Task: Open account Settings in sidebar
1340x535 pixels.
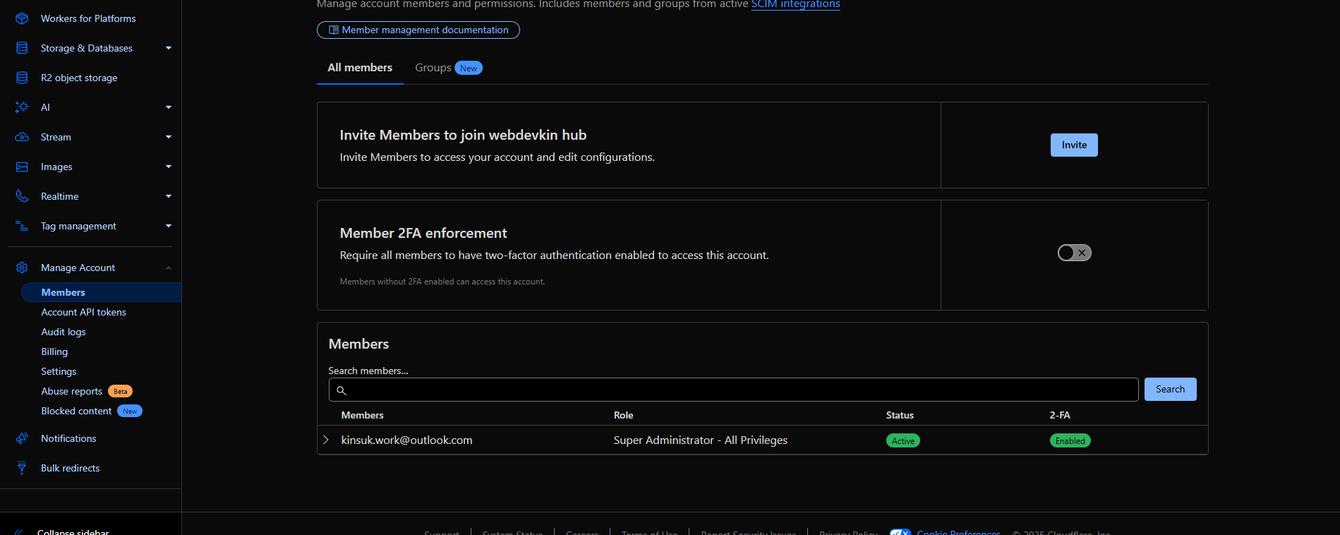Action: click(x=59, y=371)
